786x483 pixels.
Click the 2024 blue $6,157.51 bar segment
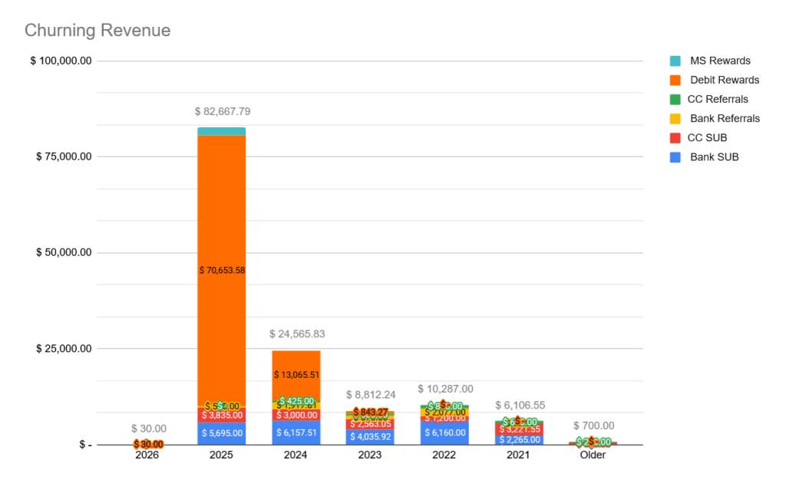tap(296, 432)
